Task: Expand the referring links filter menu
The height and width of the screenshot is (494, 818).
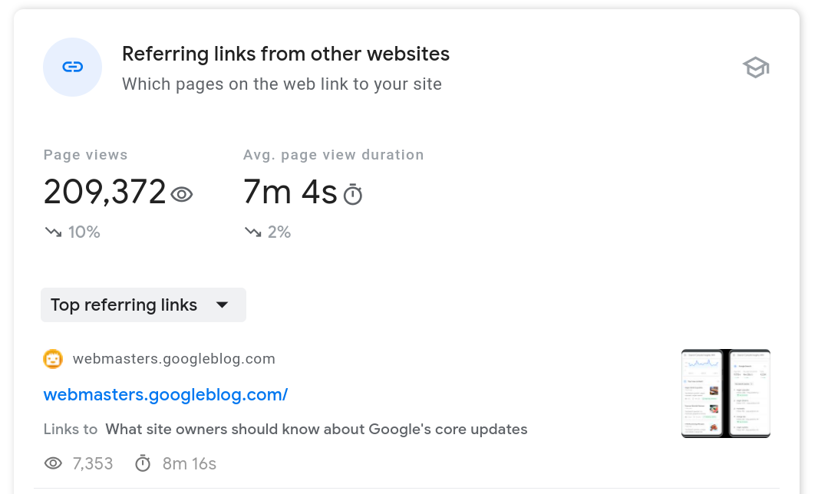Action: click(x=143, y=305)
